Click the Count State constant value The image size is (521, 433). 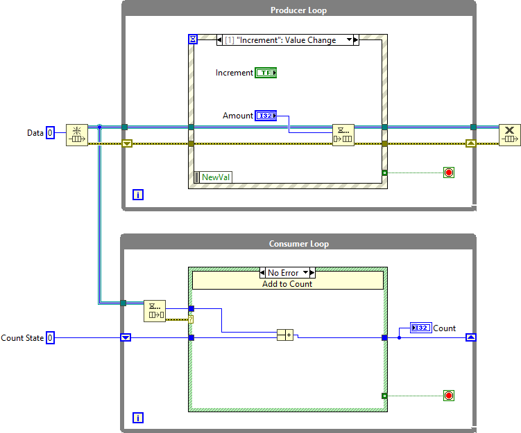(x=51, y=338)
